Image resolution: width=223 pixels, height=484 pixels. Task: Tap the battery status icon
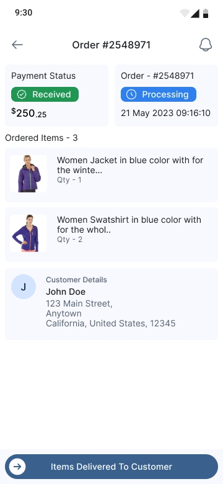pos(206,13)
